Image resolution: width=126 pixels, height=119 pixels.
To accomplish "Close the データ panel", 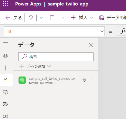I will (x=91, y=45).
